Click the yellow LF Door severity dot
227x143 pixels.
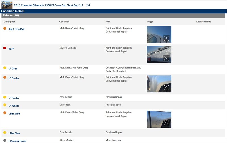click(5, 68)
